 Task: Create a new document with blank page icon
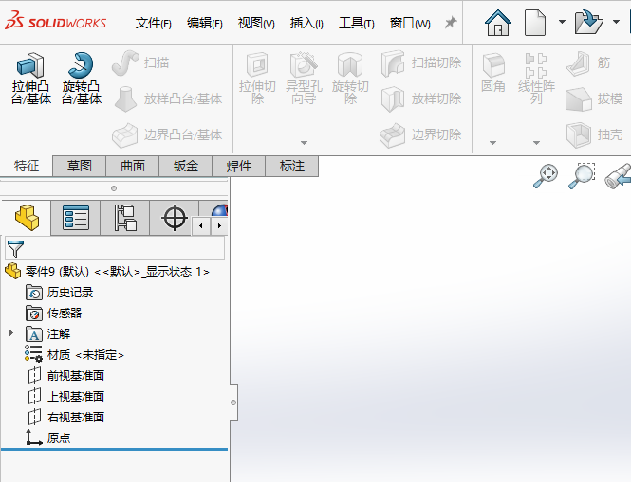tap(535, 23)
